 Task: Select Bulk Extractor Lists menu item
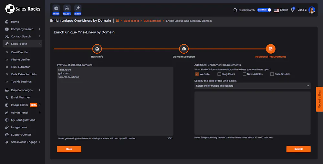24,74
